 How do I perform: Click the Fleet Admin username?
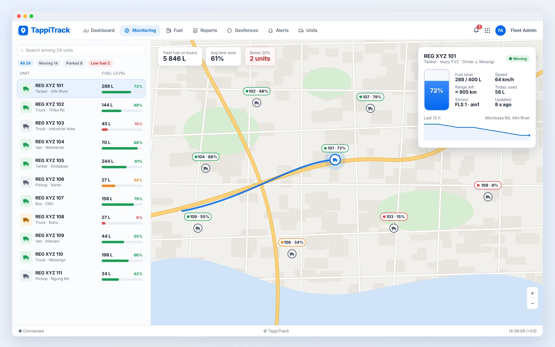coord(523,31)
